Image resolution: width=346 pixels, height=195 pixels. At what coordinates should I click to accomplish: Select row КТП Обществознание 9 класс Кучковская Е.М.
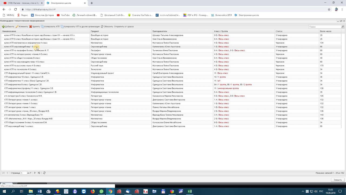(171, 122)
